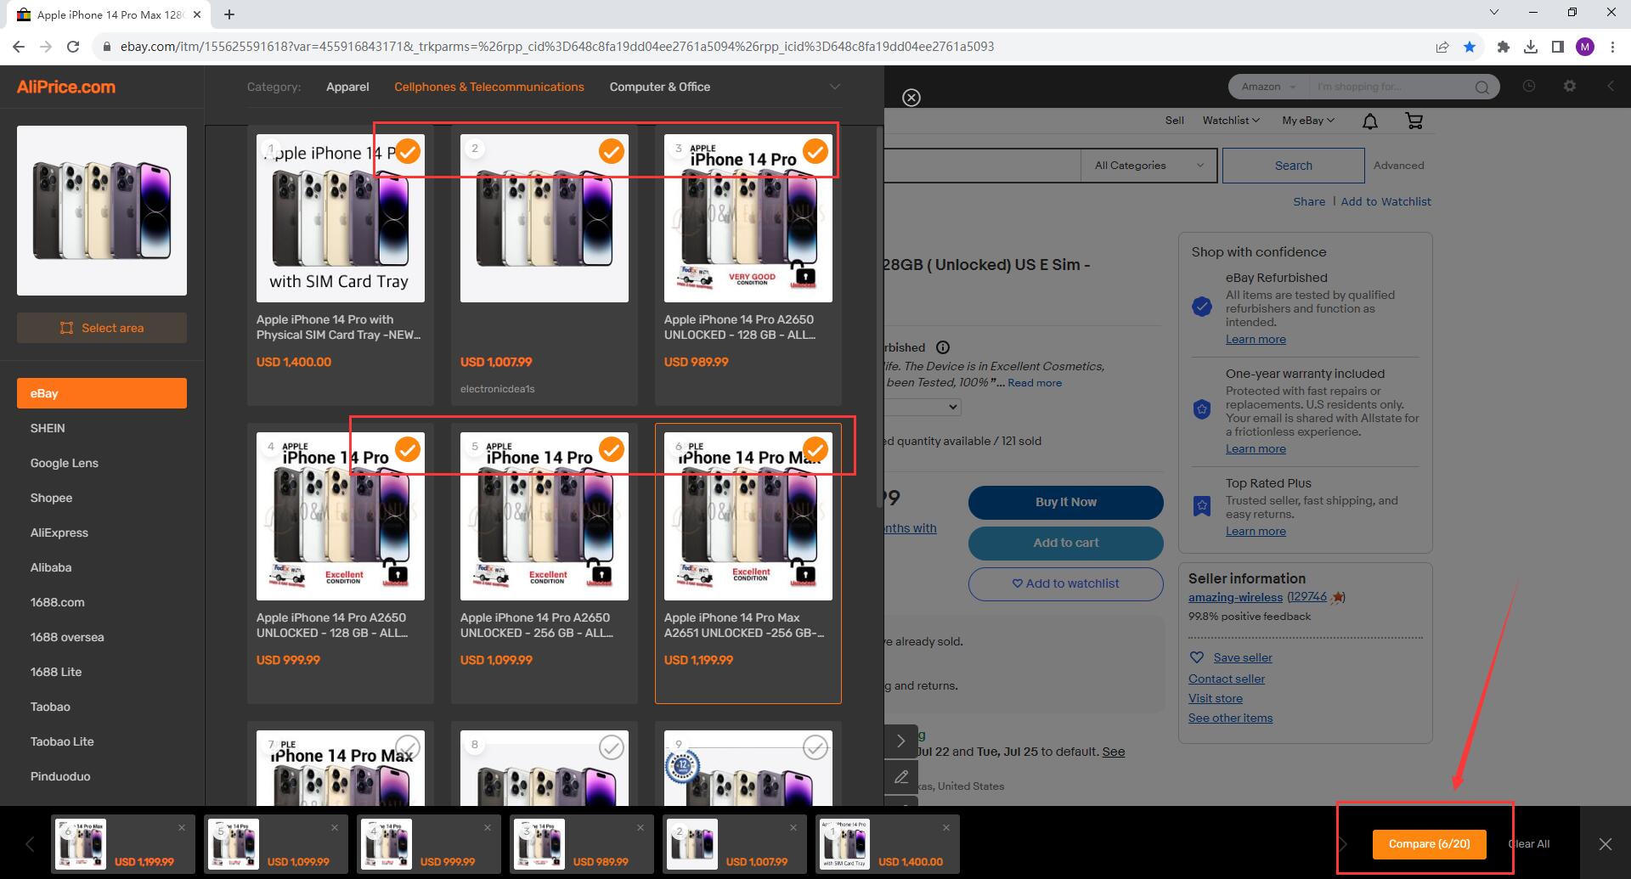Open the partially hidden variant dropdown
Viewport: 1631px width, 879px height.
pyautogui.click(x=923, y=407)
